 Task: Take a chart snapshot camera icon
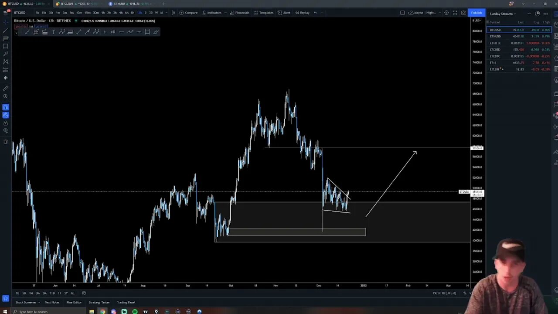463,13
